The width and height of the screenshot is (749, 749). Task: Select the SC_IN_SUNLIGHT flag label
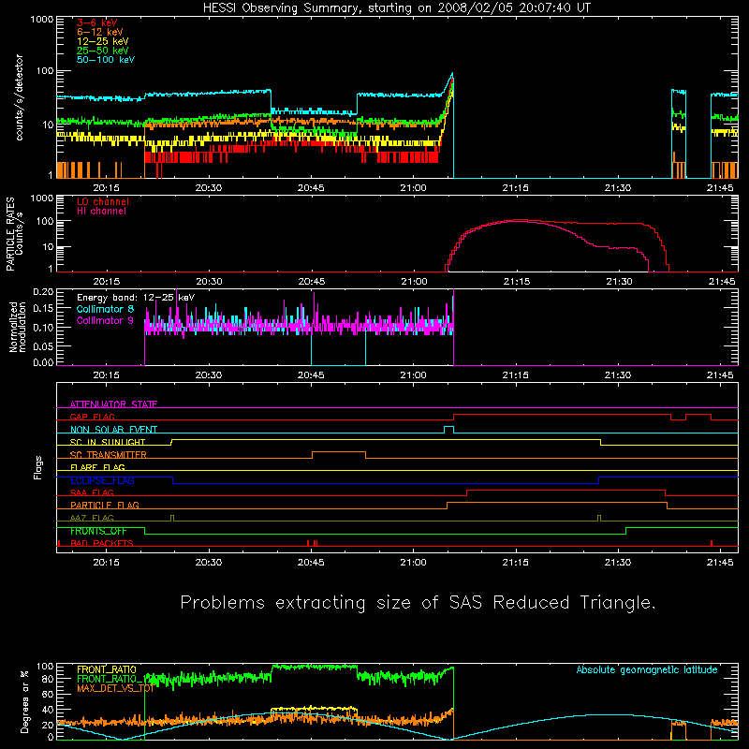tap(108, 442)
